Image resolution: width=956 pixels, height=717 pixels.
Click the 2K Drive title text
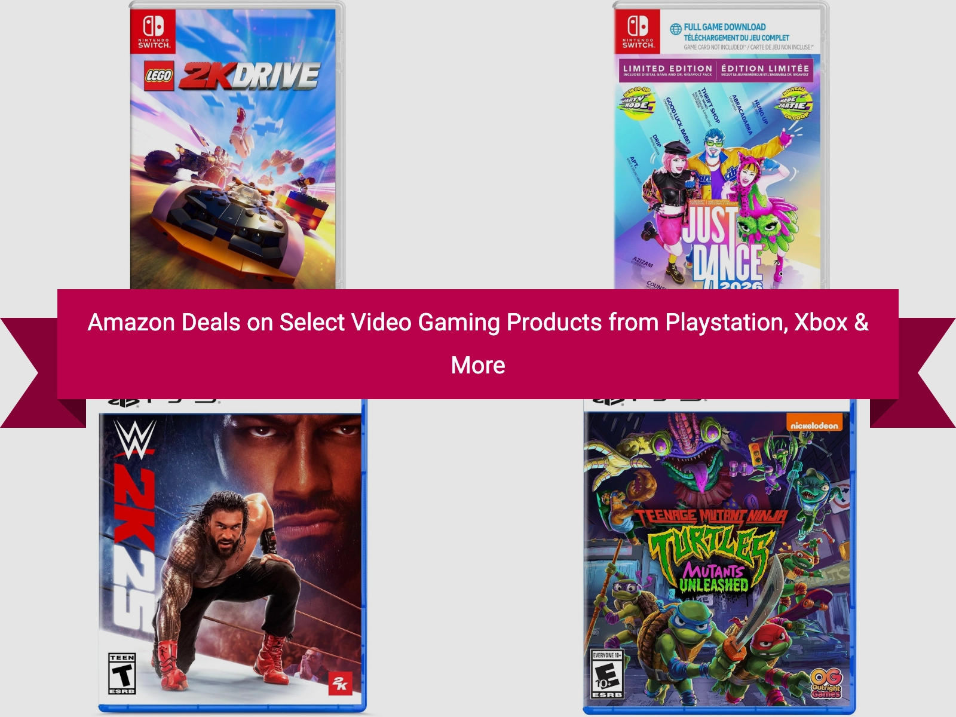click(250, 76)
